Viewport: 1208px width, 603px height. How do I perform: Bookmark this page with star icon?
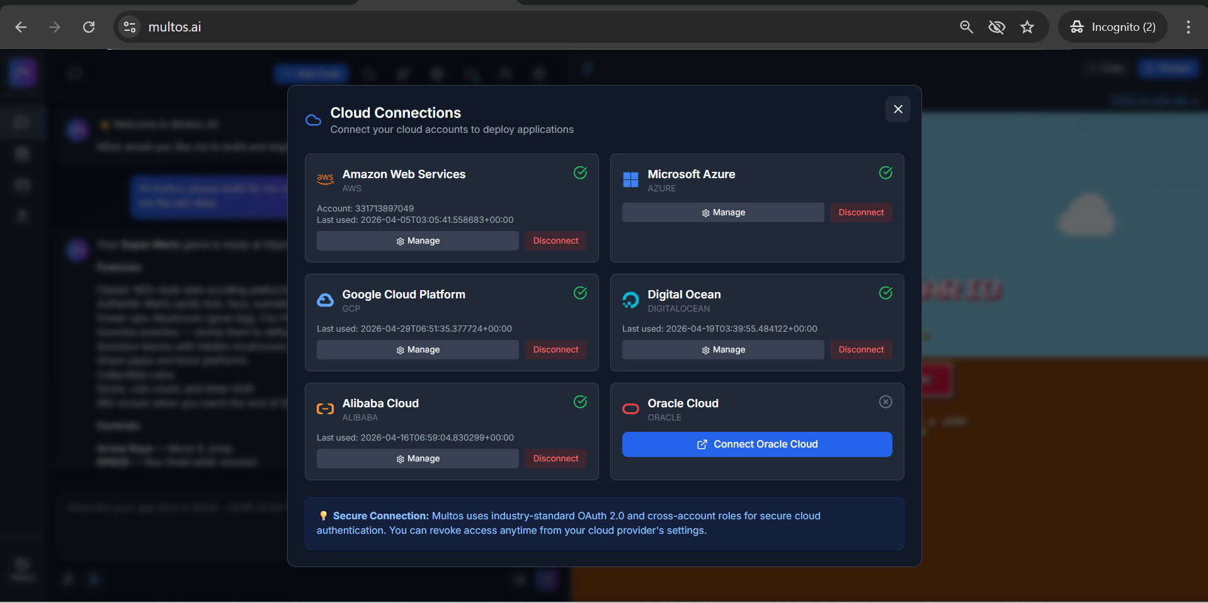tap(1027, 27)
